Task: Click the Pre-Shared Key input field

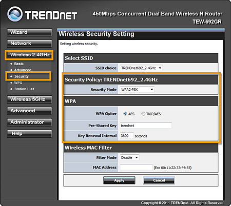Action: tap(146, 126)
